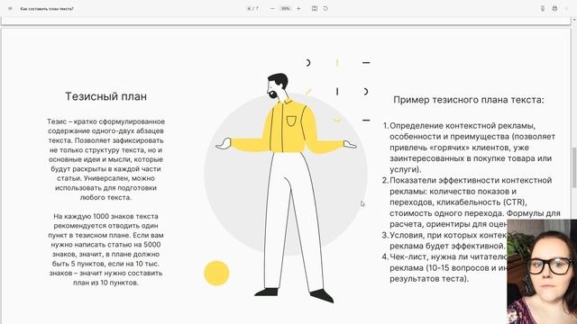Click the fit to page icon

[315, 8]
